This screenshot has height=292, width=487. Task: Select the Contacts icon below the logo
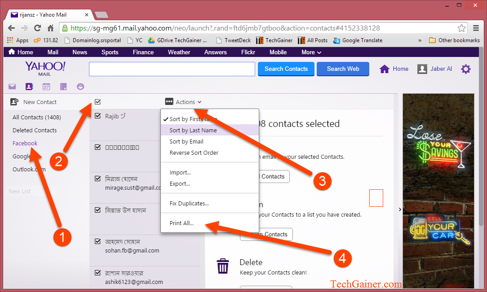(29, 86)
